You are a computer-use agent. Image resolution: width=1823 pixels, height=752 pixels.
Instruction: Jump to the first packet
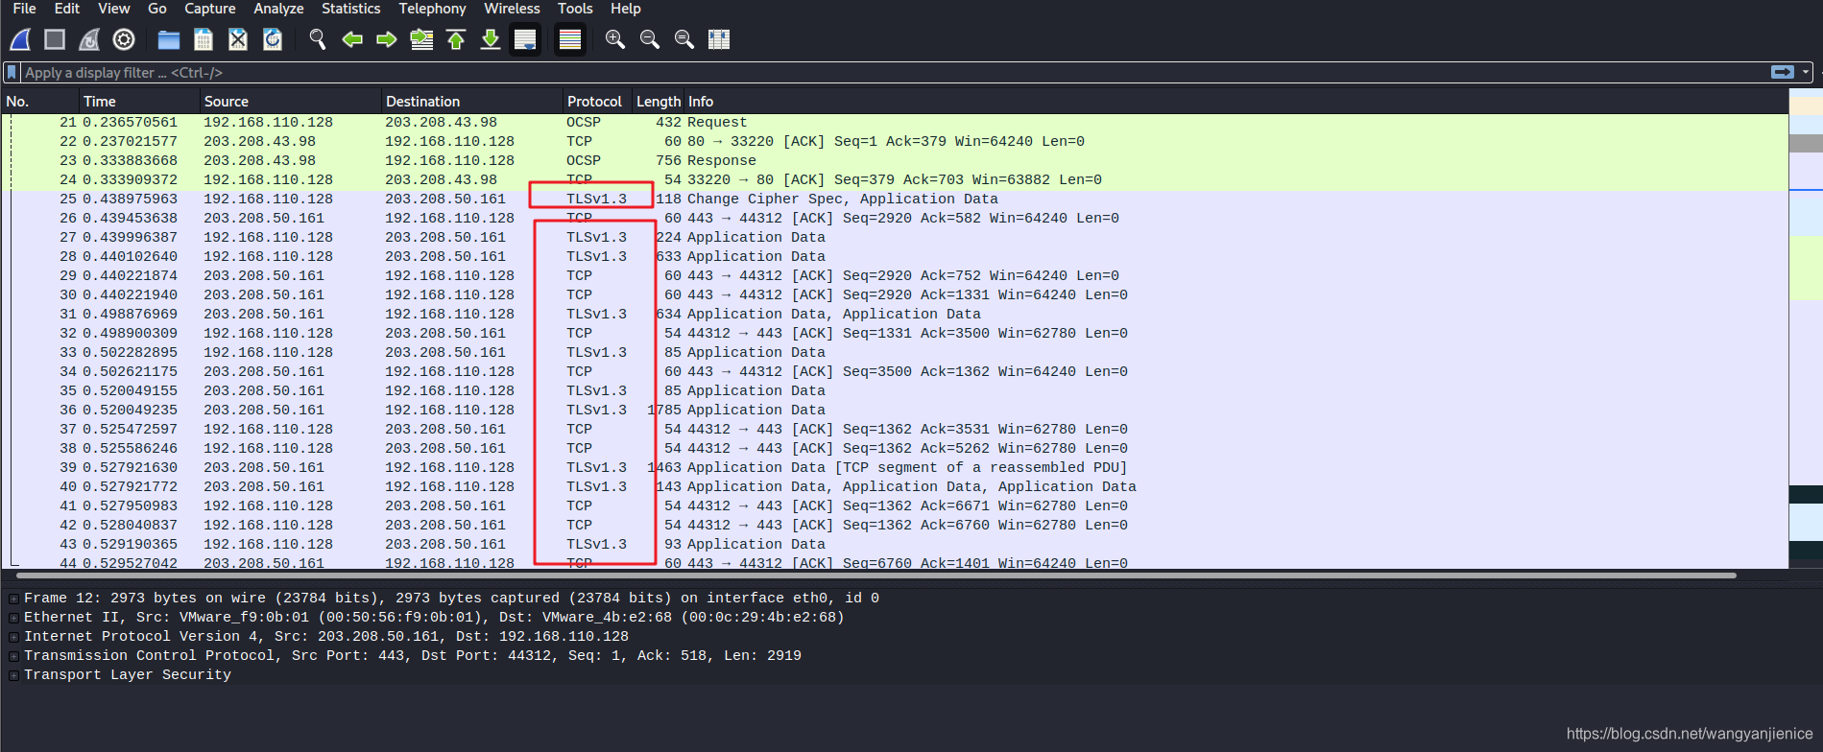coord(456,39)
